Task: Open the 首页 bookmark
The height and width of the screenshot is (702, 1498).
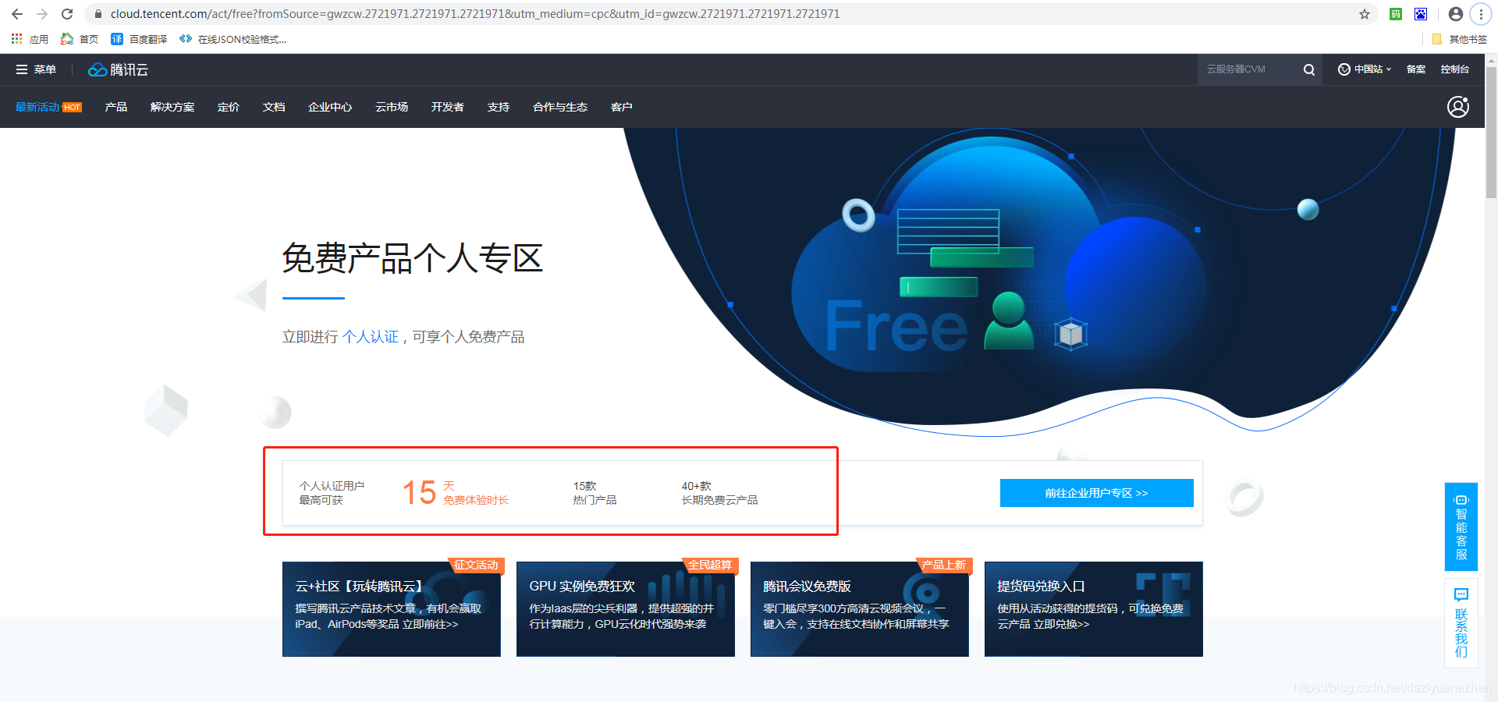Action: tap(80, 39)
